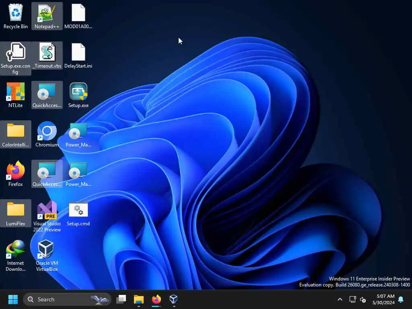Select the Notepad++ shortcut icon
412x309 pixels.
click(47, 16)
